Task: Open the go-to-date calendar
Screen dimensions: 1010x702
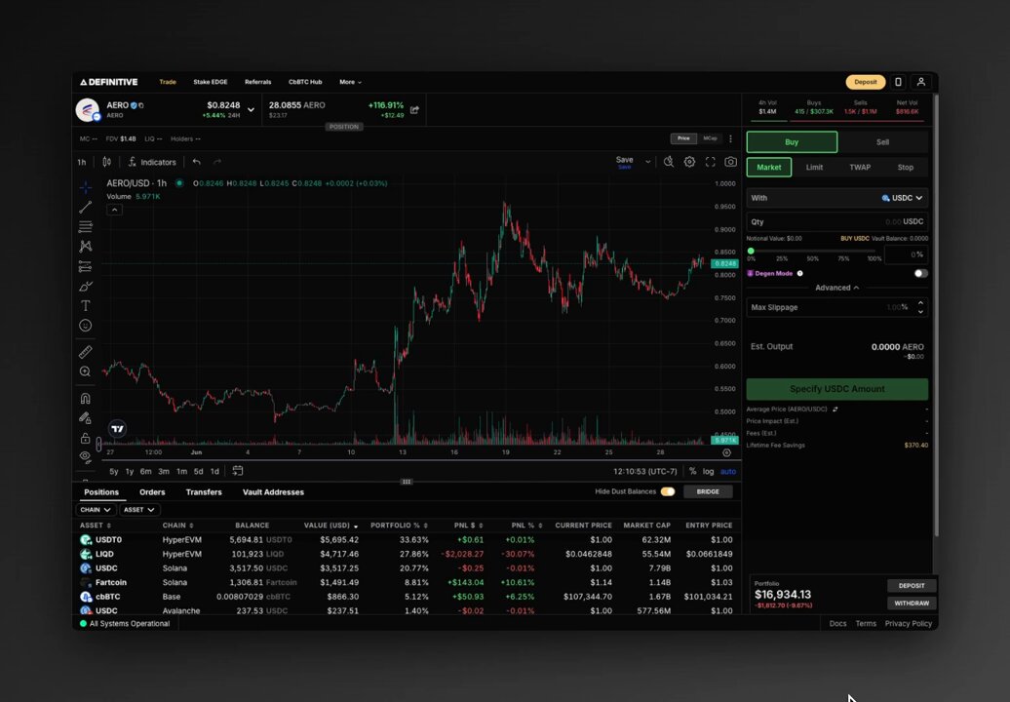Action: [x=238, y=471]
